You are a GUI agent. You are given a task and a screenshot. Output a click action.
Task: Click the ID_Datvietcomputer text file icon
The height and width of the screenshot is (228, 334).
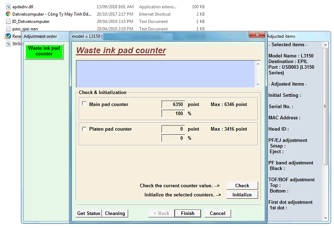pyautogui.click(x=8, y=21)
